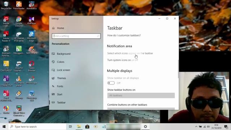Open Start settings page

(60, 94)
